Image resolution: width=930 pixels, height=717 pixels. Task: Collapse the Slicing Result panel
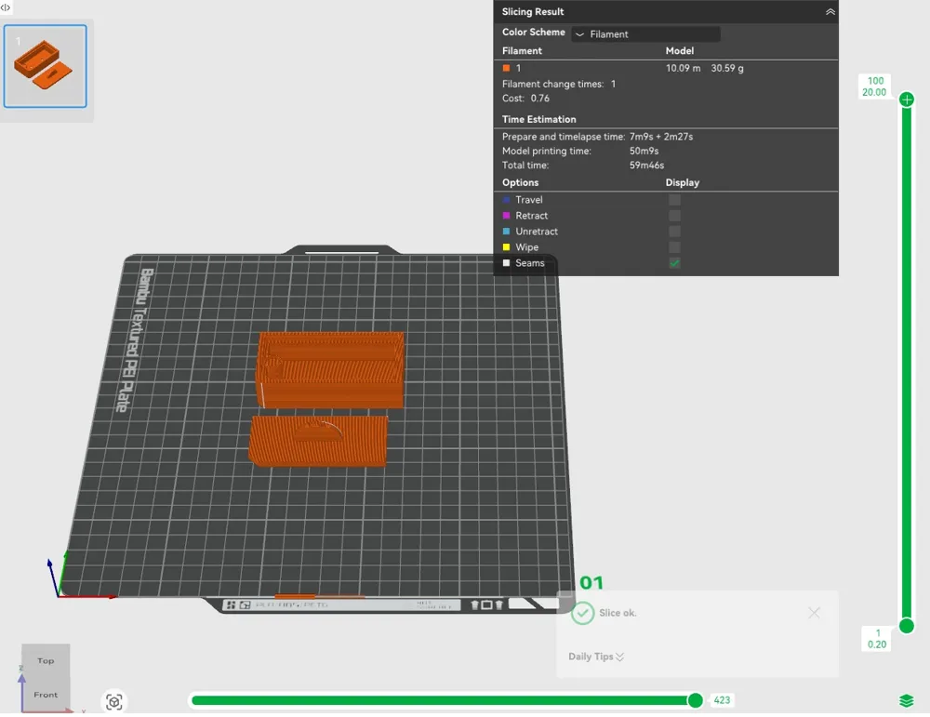coord(830,12)
